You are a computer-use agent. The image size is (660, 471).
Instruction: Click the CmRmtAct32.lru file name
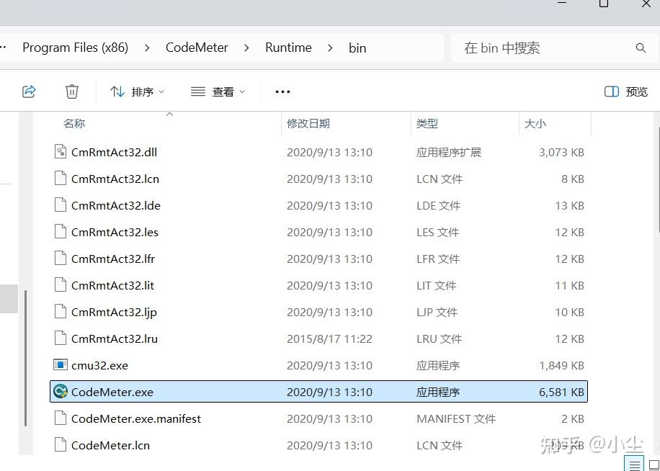(x=115, y=338)
